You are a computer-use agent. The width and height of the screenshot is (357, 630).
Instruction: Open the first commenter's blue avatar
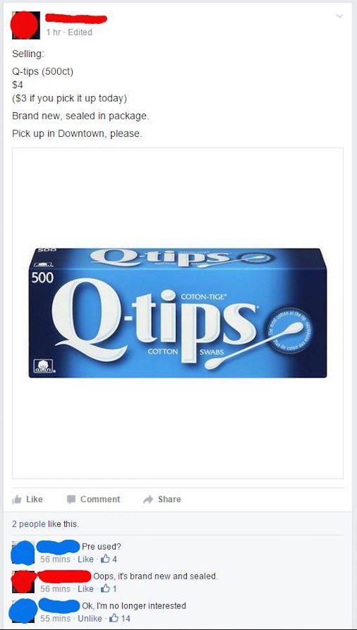23,552
